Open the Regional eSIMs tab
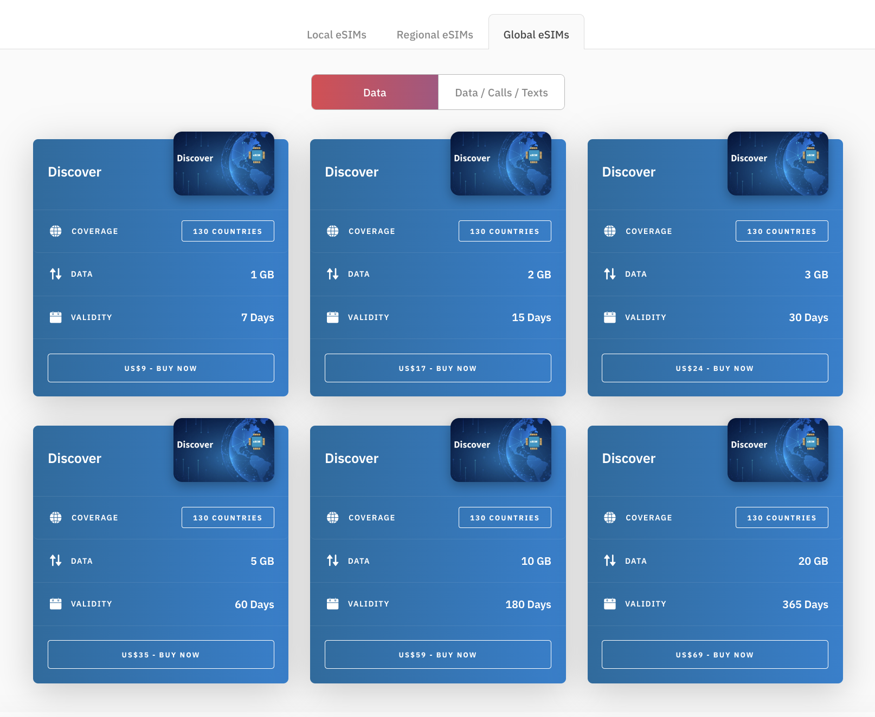Screen dimensions: 875x717 tap(434, 35)
